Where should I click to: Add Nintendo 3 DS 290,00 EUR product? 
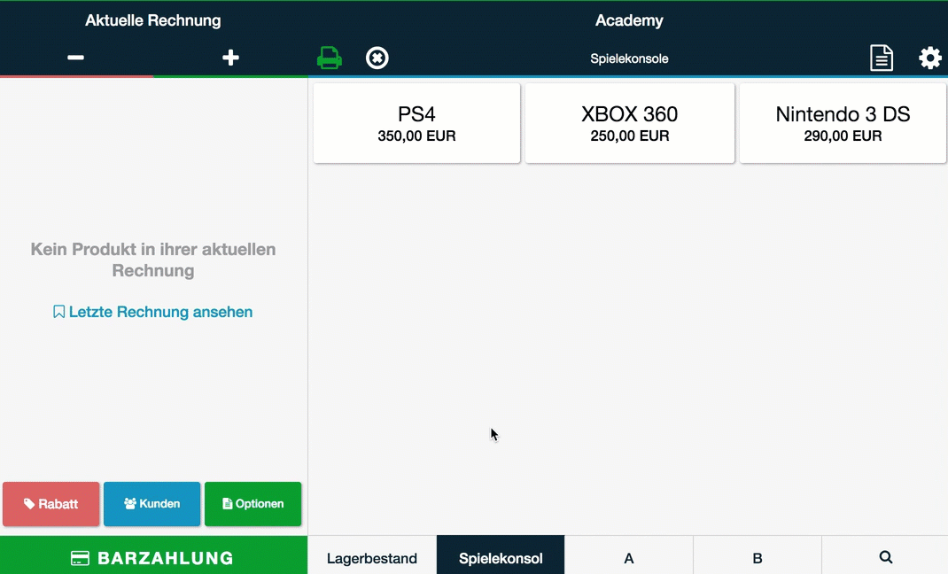click(x=843, y=123)
